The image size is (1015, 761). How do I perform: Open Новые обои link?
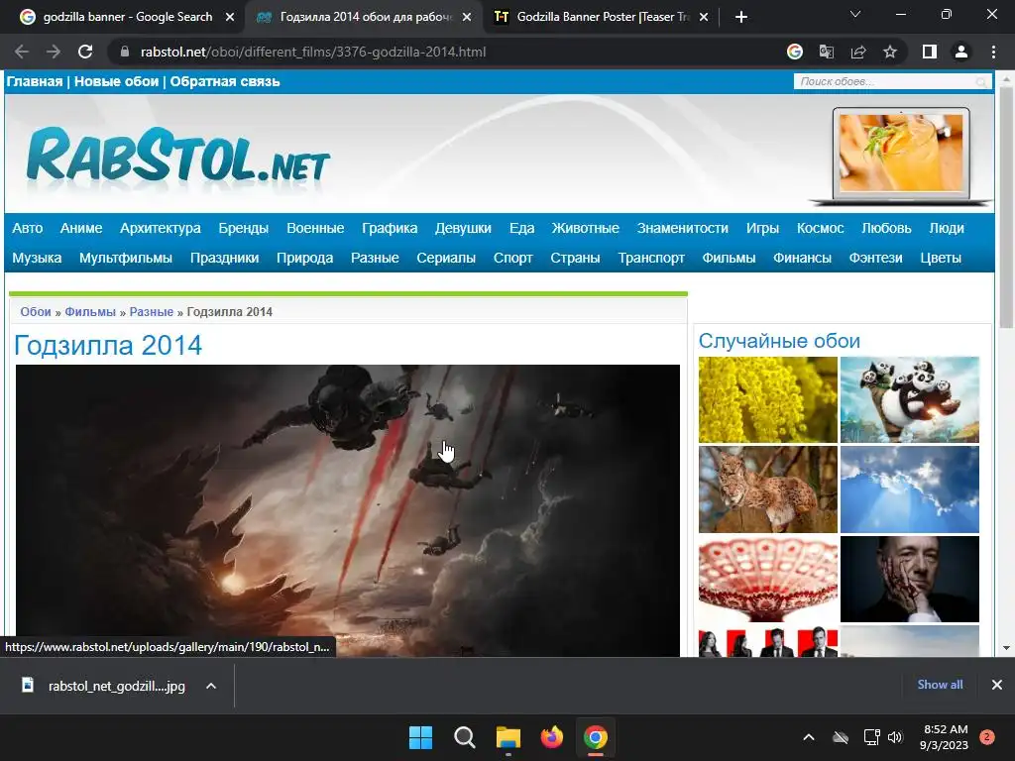[117, 81]
